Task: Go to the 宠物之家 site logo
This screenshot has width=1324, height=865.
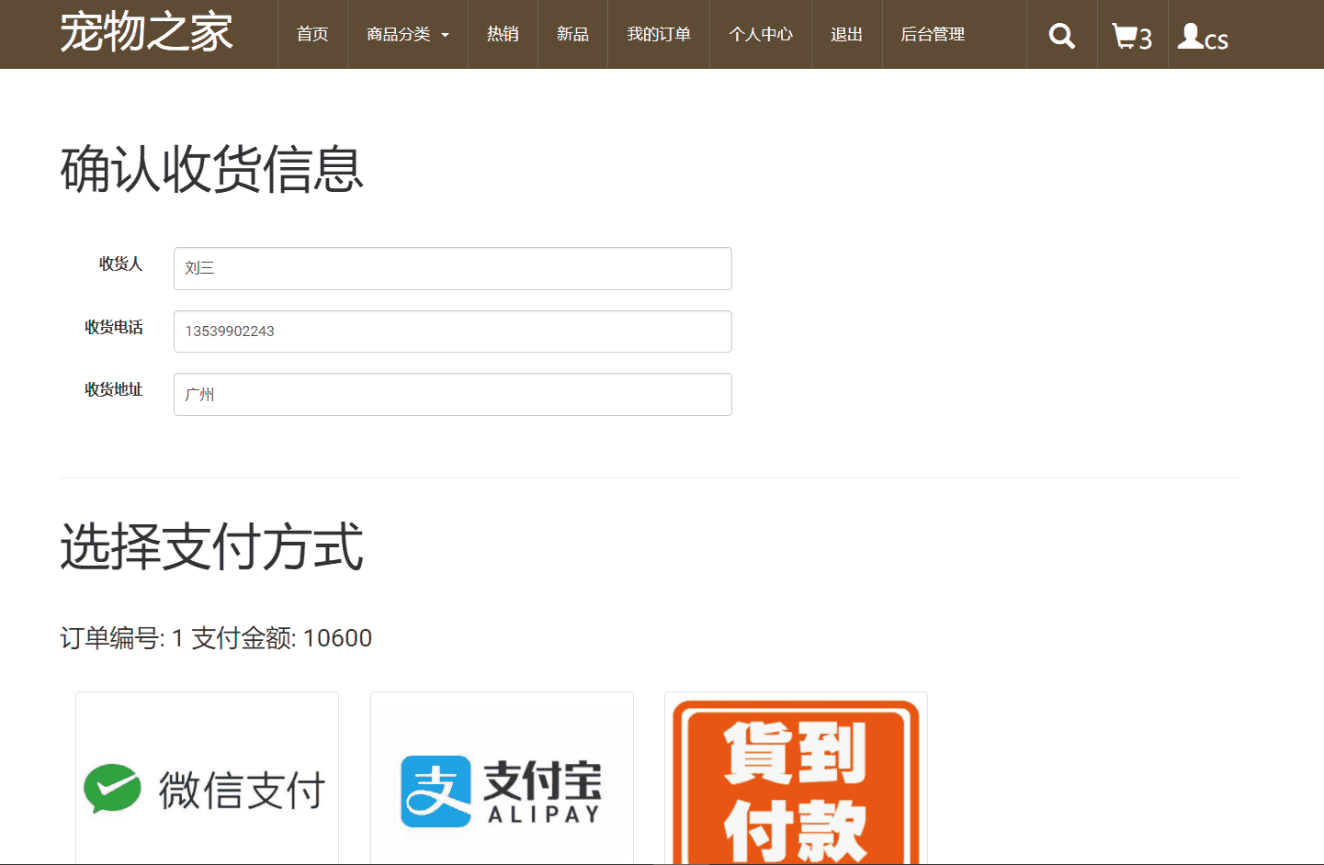Action: coord(146,32)
